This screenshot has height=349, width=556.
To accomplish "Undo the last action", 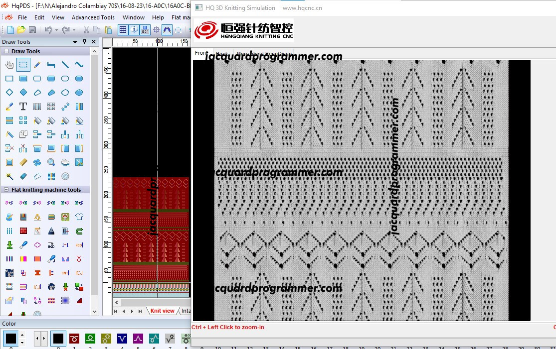I will coord(48,30).
